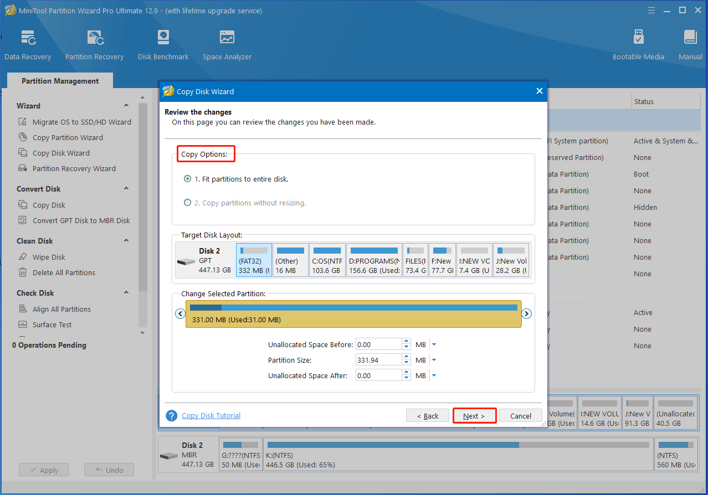708x495 pixels.
Task: Choose Migrate OS to SSD/HD Wizard
Action: click(x=81, y=122)
